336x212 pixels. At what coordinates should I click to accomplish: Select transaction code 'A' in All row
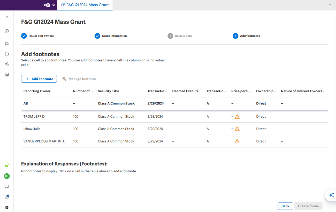click(x=208, y=103)
